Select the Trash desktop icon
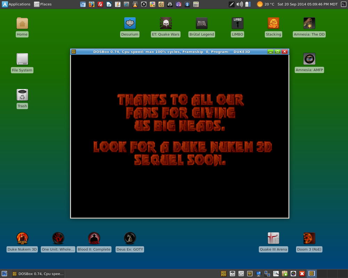348x278 pixels. point(22,99)
